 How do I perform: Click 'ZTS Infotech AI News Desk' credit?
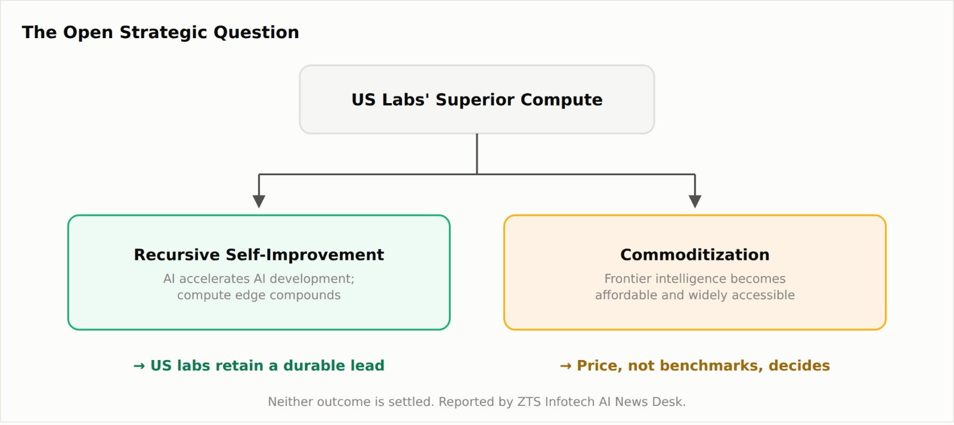[602, 402]
